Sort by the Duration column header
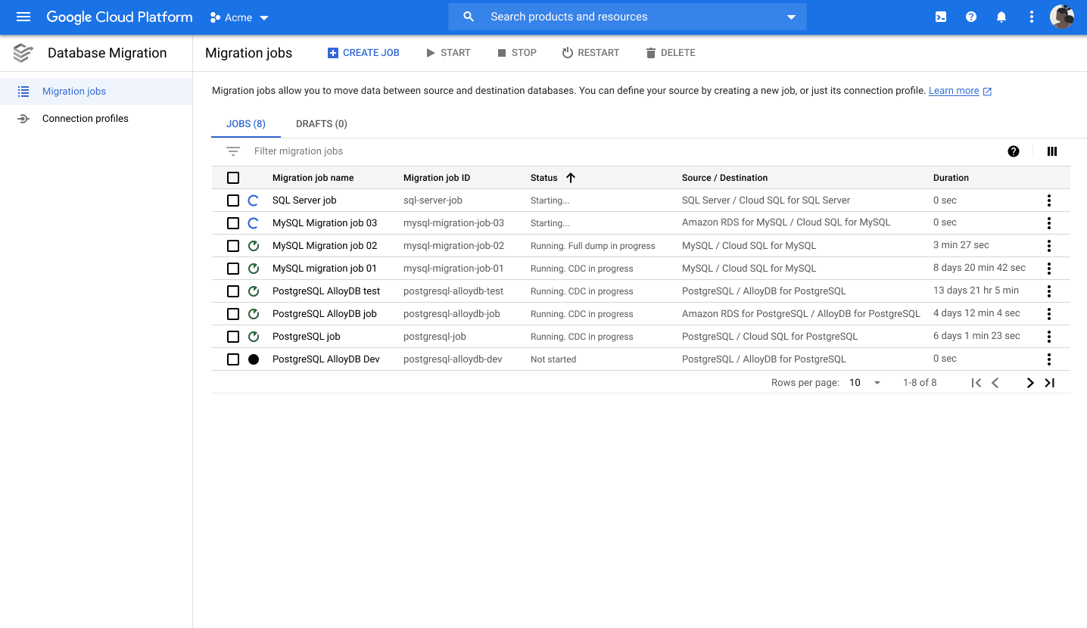The image size is (1087, 628). (x=951, y=178)
